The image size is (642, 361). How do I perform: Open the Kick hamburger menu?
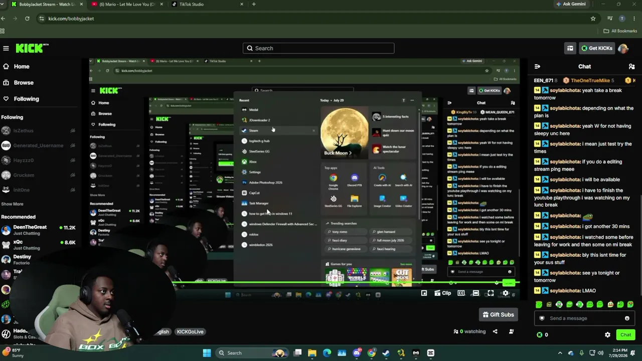click(6, 48)
